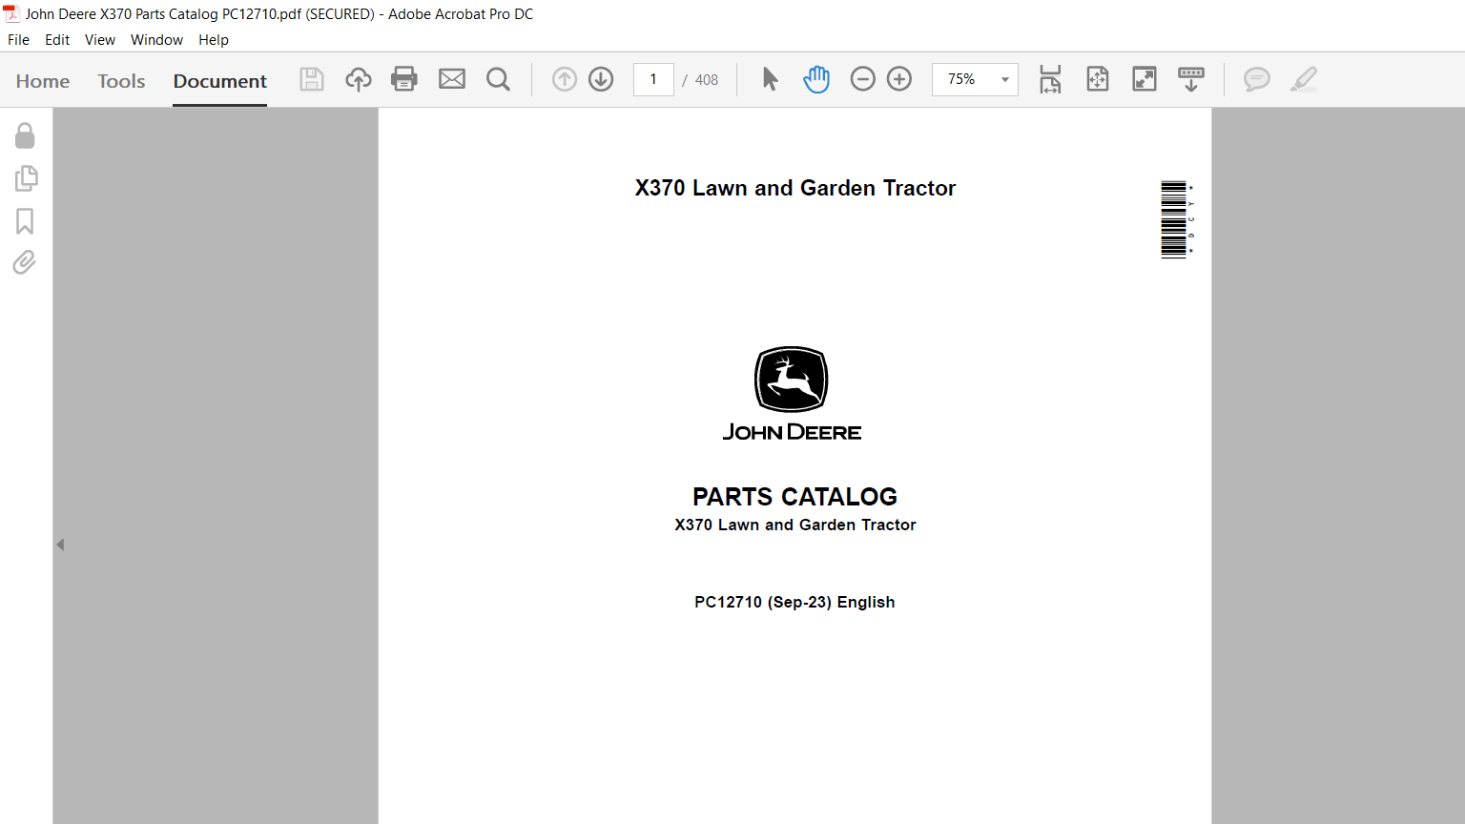This screenshot has width=1465, height=824.
Task: Open the read mode keyboard-arrow toolbar icon
Action: [1191, 79]
